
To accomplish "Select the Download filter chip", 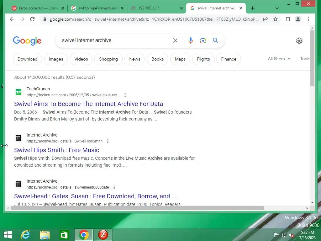I will [x=28, y=59].
